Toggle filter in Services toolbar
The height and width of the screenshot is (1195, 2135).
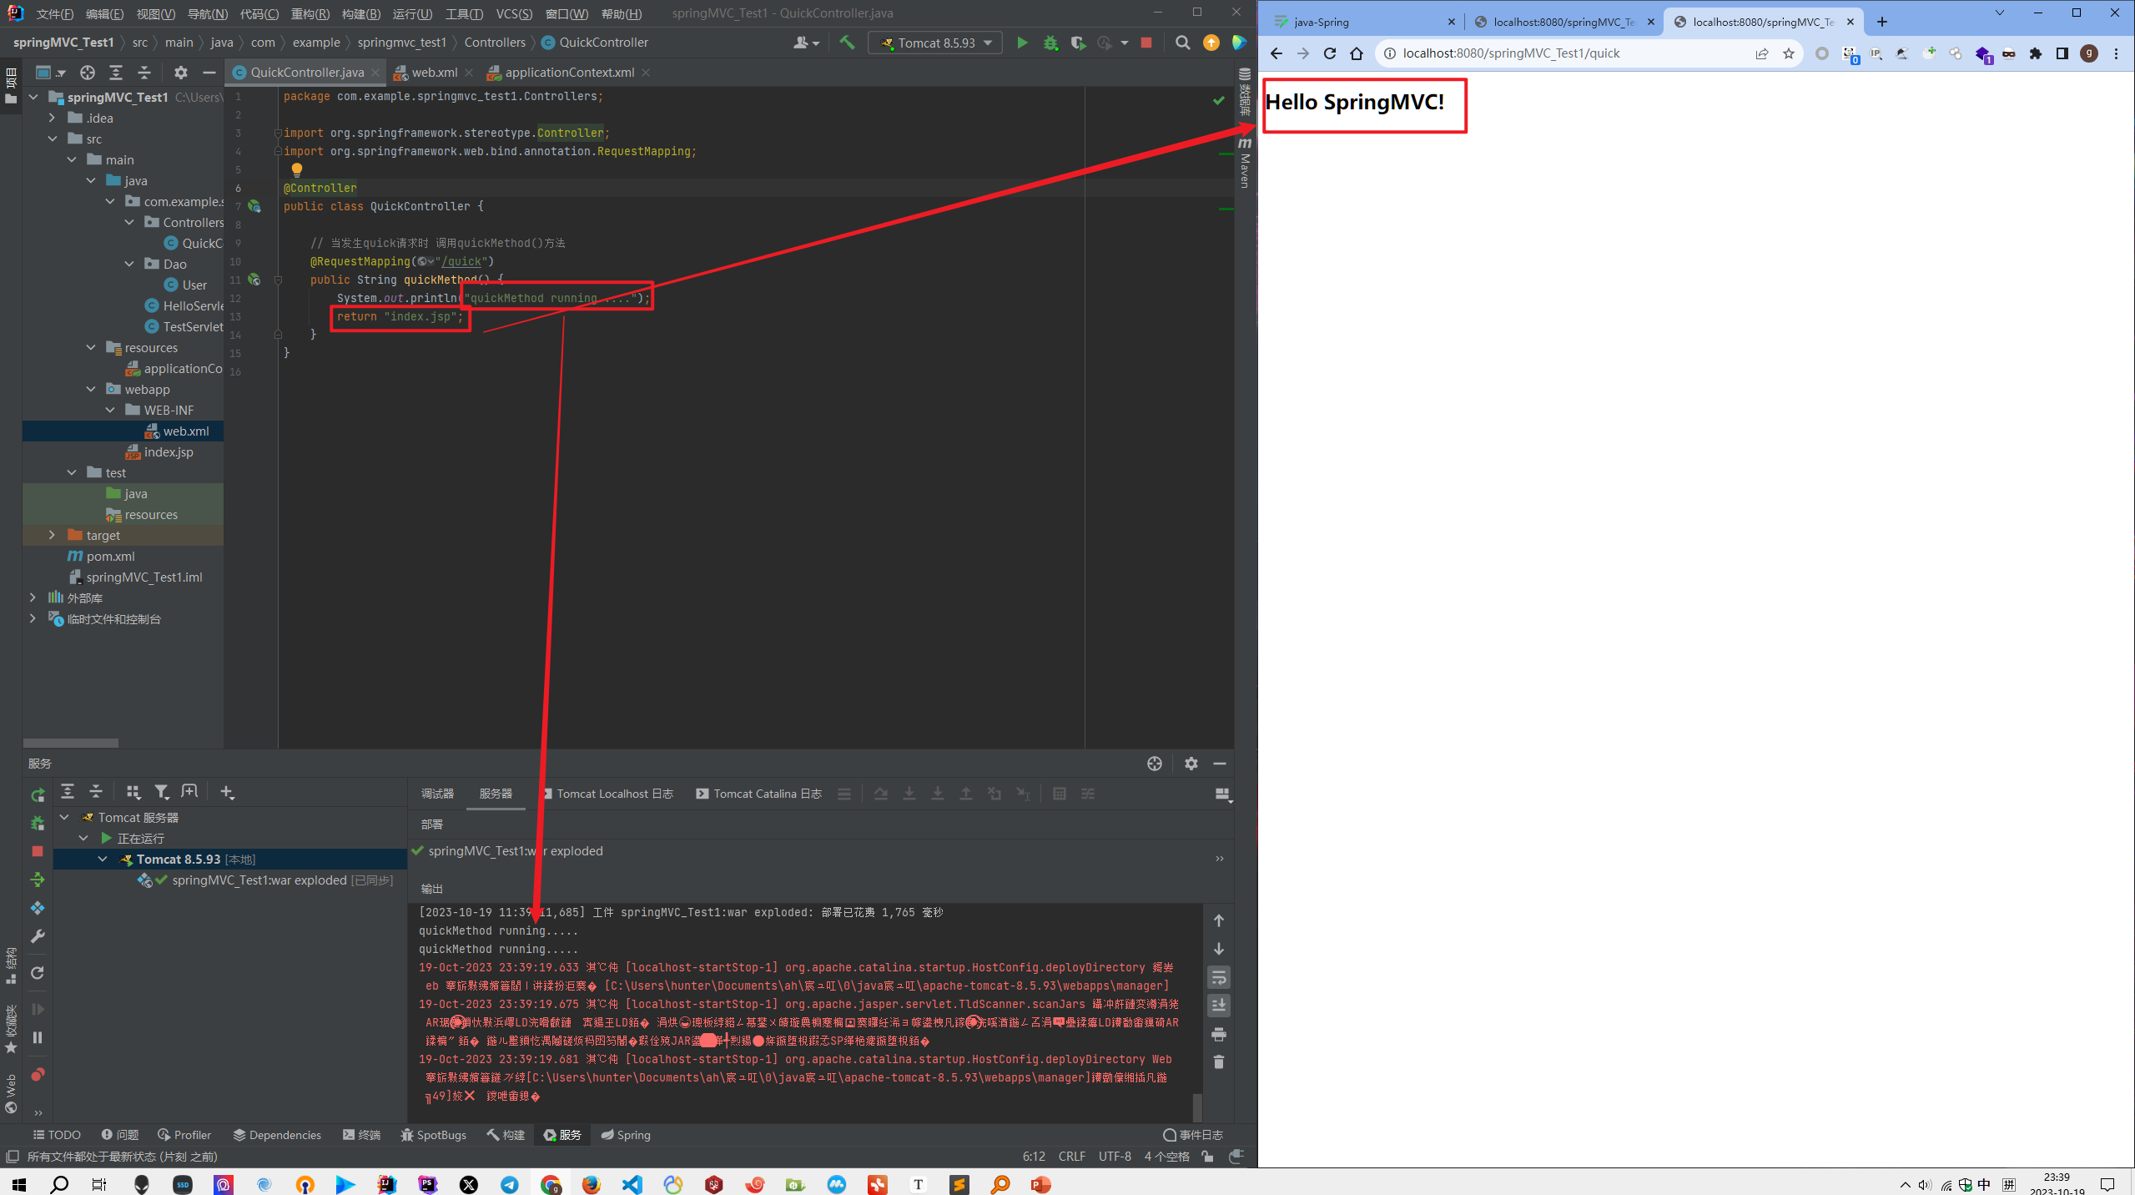click(161, 792)
